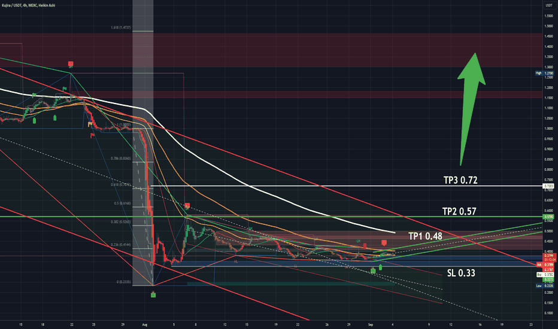The image size is (558, 329).
Task: Click the red signal marker at July 22 peak
Action: 71,65
